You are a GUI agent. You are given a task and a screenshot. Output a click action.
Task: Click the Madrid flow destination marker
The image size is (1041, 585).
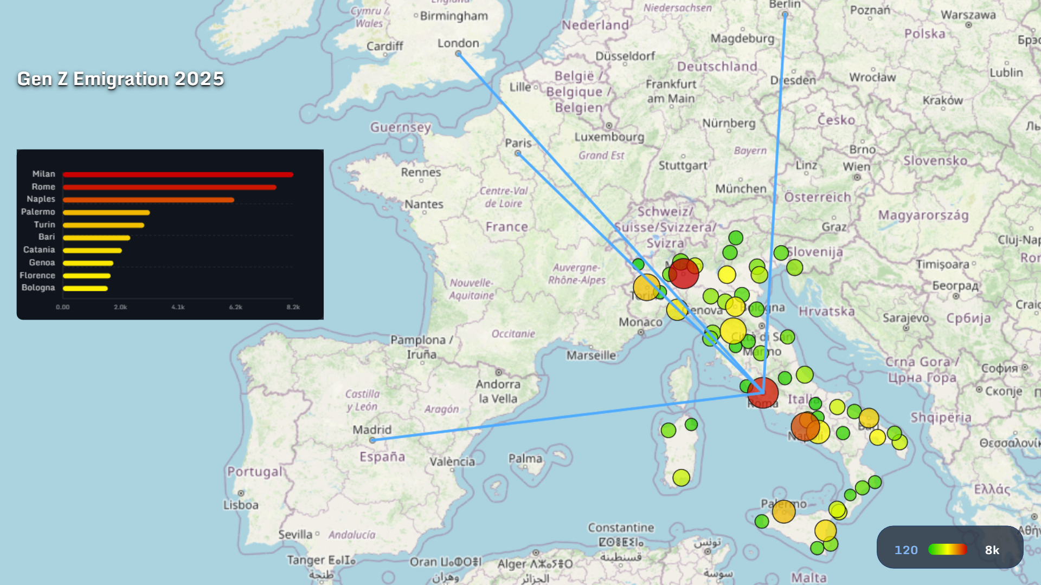(x=372, y=440)
